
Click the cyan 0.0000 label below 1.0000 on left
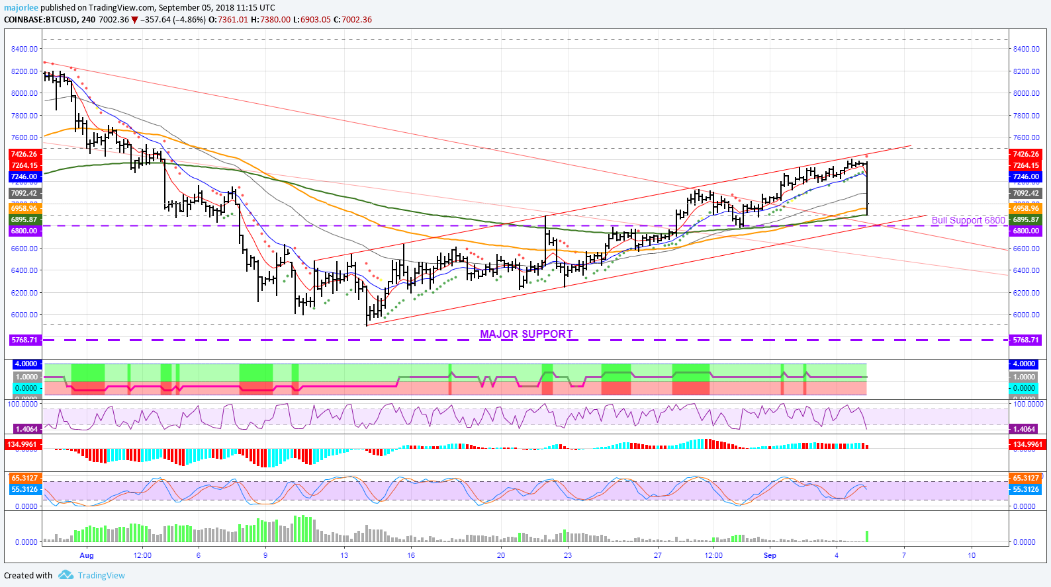(26, 388)
